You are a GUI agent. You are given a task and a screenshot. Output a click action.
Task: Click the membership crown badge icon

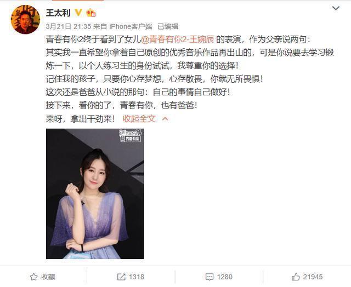[x=91, y=13]
